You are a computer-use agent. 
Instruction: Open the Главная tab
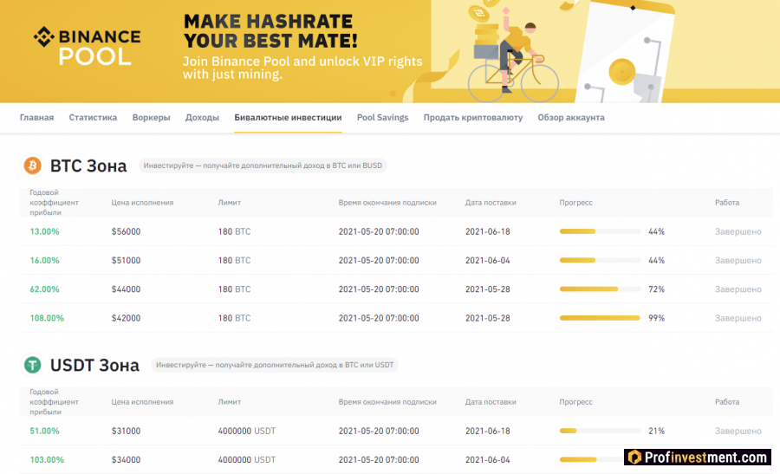coord(36,117)
